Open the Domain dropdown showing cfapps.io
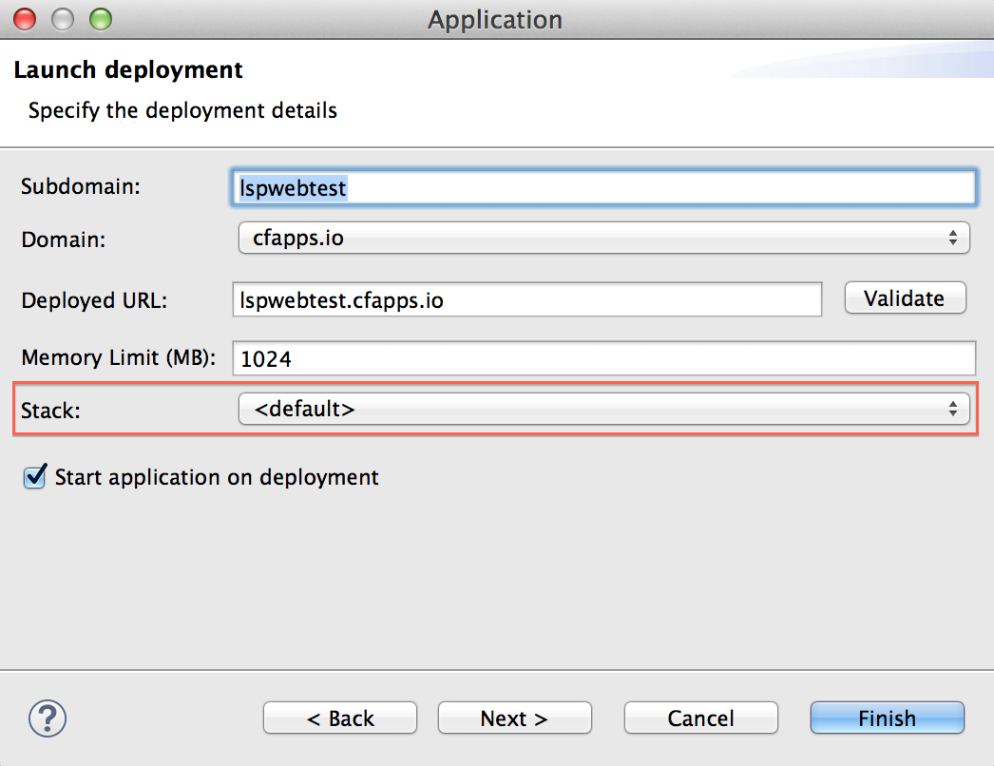The image size is (994, 766). click(x=603, y=238)
